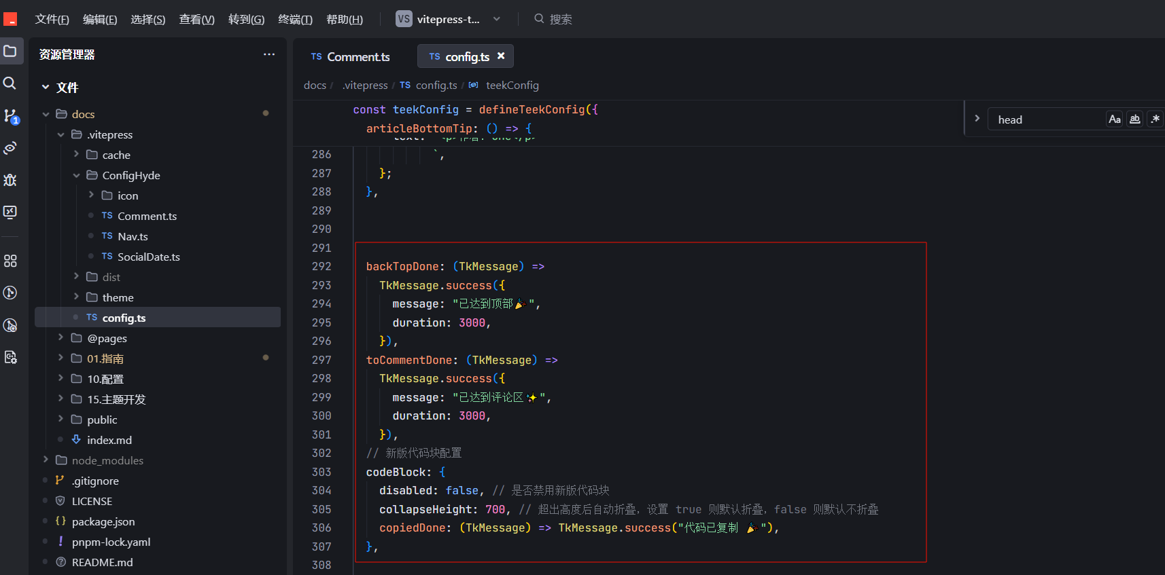Focus the find input containing head
This screenshot has height=575, width=1165.
coord(1047,119)
